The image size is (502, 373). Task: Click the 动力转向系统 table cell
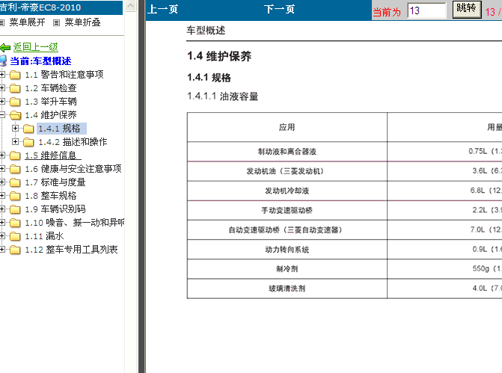point(287,250)
